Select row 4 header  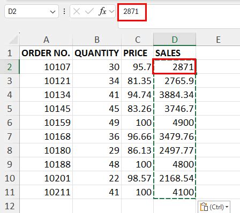[x=10, y=95]
